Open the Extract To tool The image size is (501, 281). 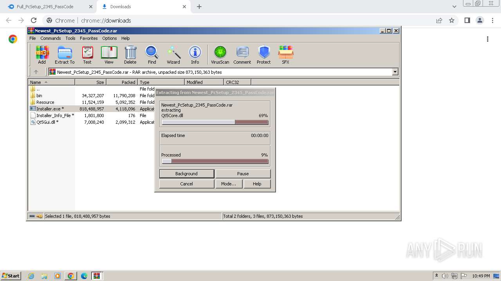click(x=65, y=55)
